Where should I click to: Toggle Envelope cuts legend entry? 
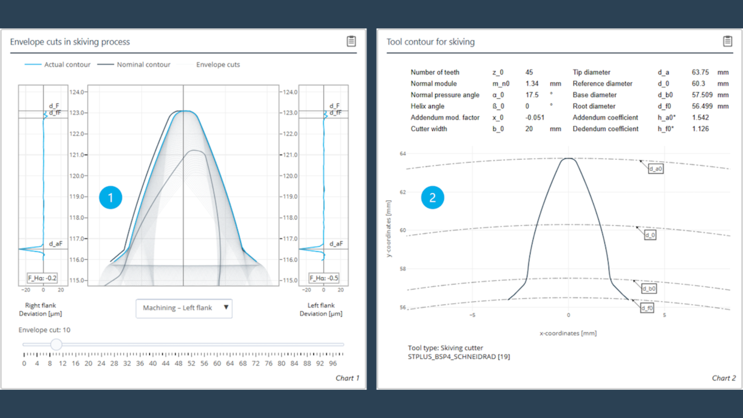click(217, 65)
